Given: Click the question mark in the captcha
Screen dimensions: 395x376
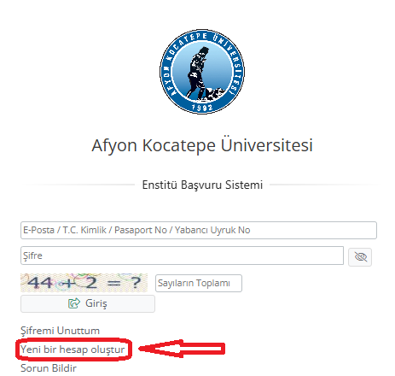Looking at the screenshot, I should click(136, 283).
